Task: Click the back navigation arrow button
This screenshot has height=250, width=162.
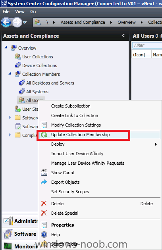Action: point(6,22)
